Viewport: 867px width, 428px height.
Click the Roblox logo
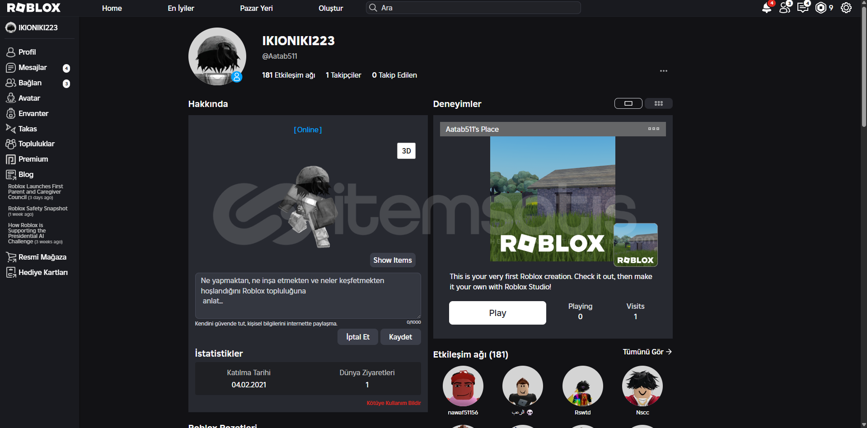pyautogui.click(x=34, y=8)
